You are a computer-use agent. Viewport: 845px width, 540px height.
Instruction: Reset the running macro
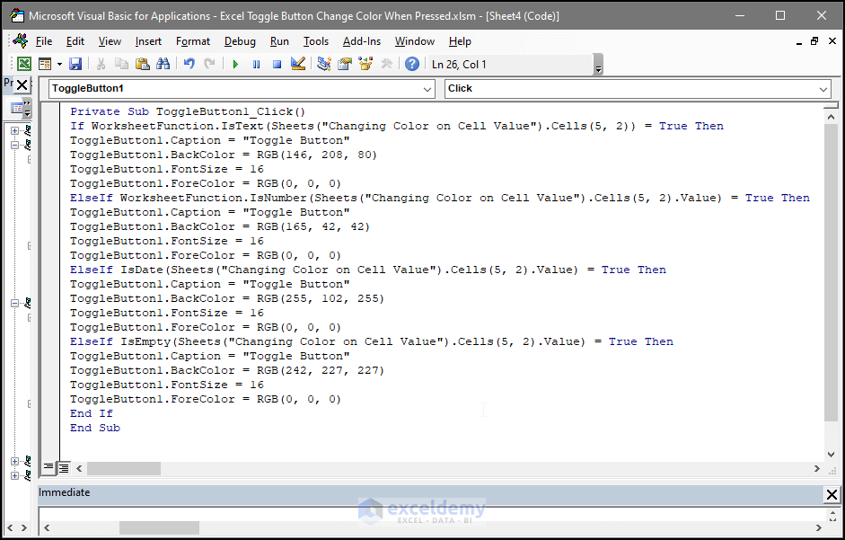coord(278,64)
